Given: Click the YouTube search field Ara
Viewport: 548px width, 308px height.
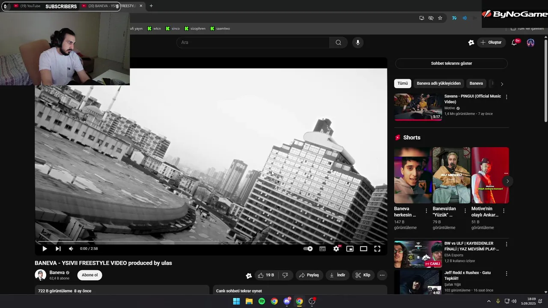Looking at the screenshot, I should point(253,42).
